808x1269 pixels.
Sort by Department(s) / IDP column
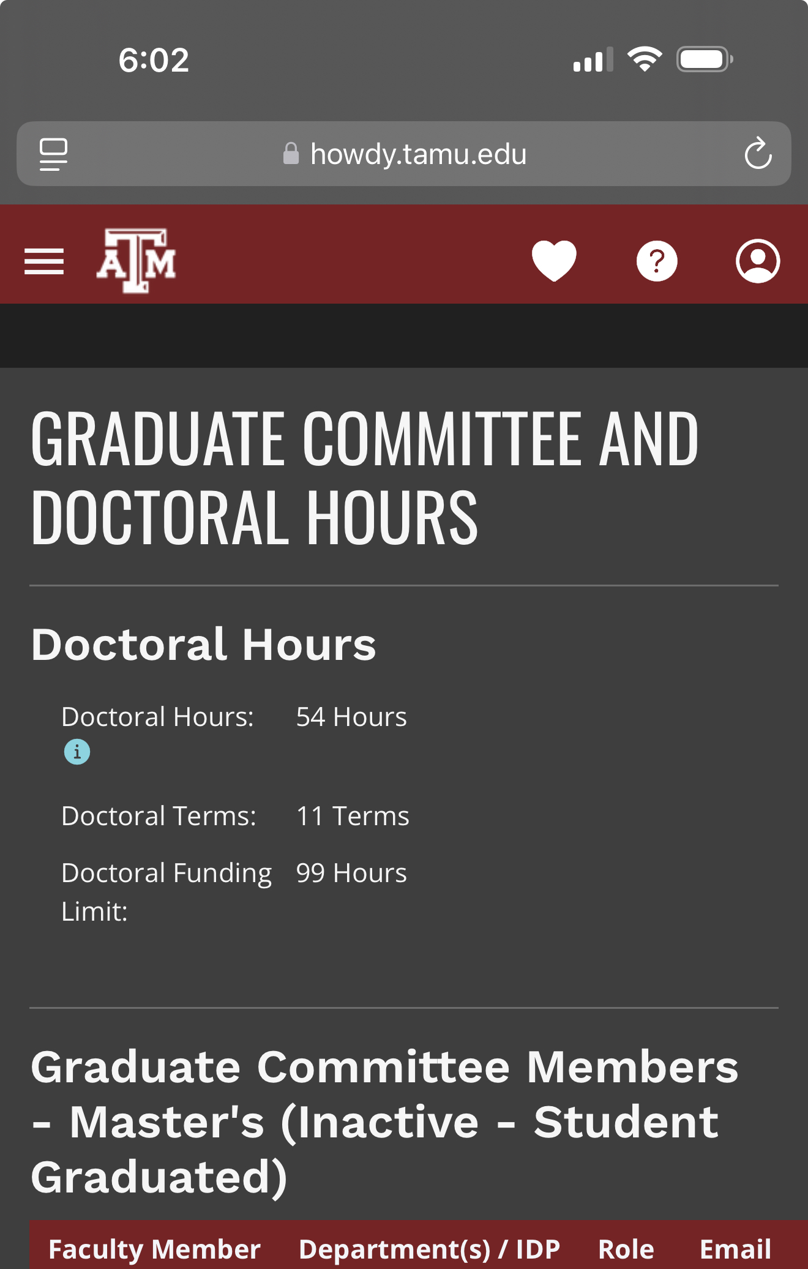[429, 1249]
